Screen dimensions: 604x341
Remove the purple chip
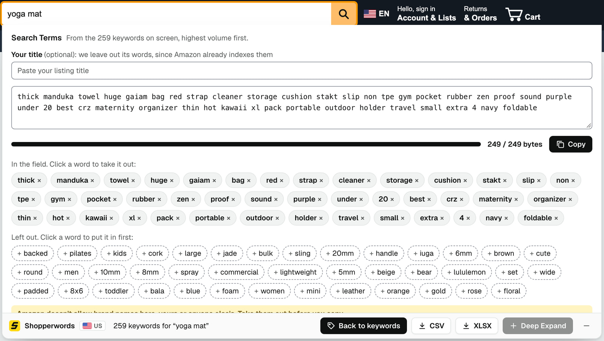pyautogui.click(x=307, y=199)
